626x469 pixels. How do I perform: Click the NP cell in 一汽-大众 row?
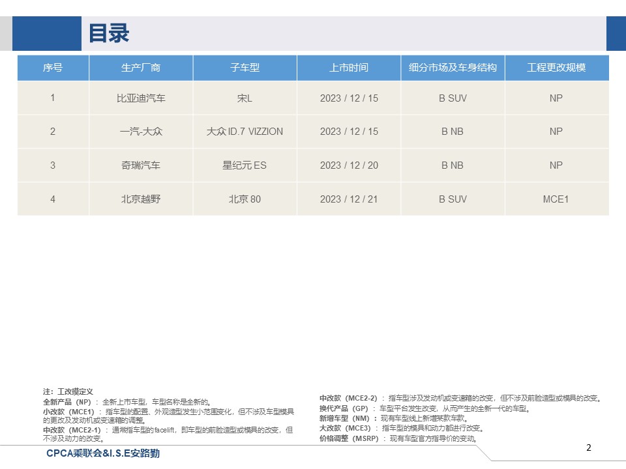pyautogui.click(x=556, y=132)
